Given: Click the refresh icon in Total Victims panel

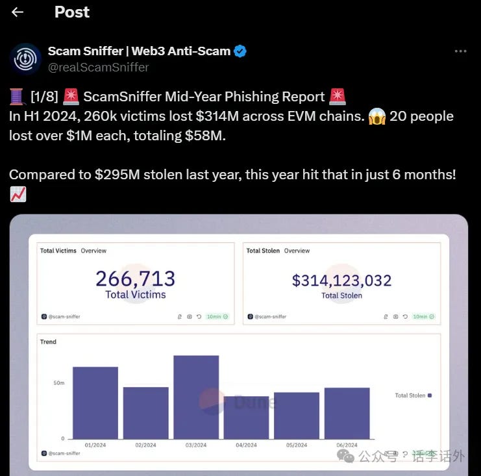Looking at the screenshot, I should 198,317.
